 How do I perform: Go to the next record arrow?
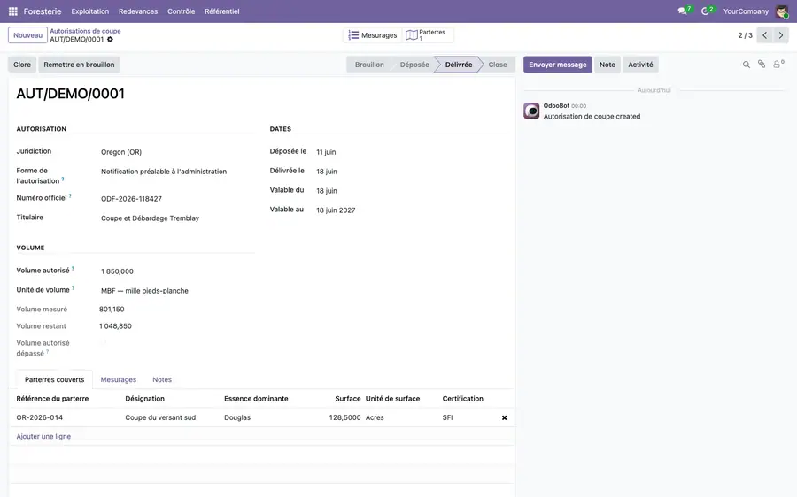tap(781, 35)
